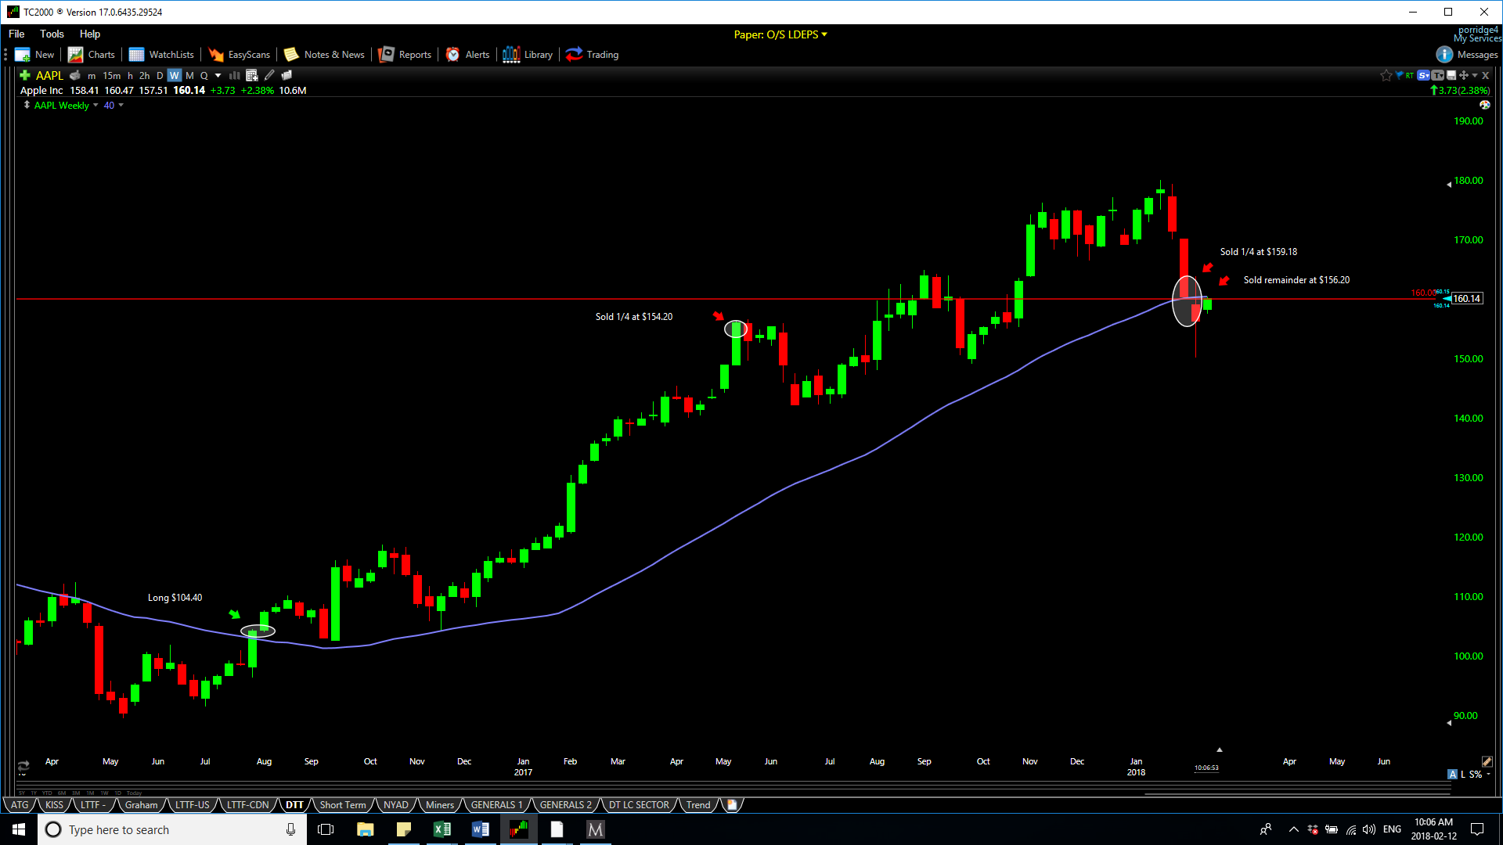Click the S% scale setting
Viewport: 1503px width, 845px height.
pyautogui.click(x=1476, y=774)
